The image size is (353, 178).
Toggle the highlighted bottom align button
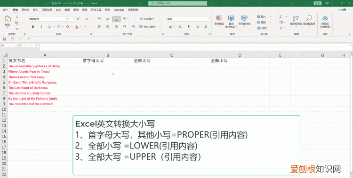[x=116, y=19]
